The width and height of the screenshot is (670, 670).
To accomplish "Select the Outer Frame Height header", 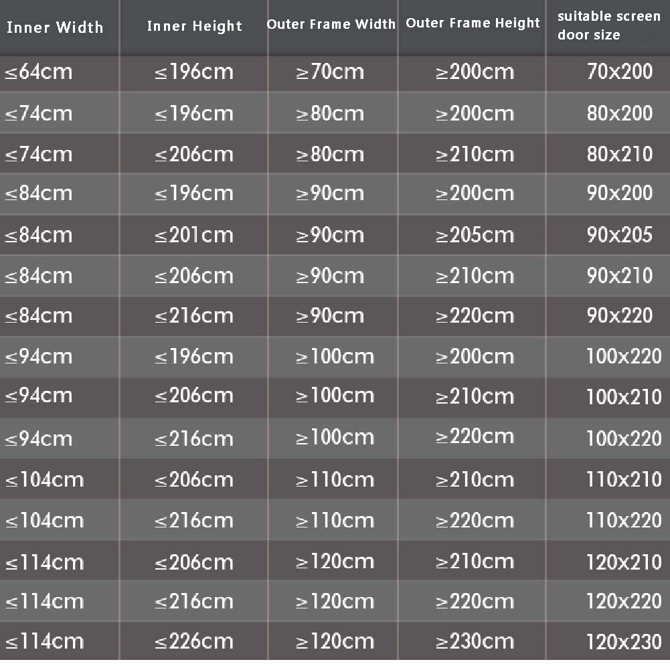I will [x=473, y=23].
